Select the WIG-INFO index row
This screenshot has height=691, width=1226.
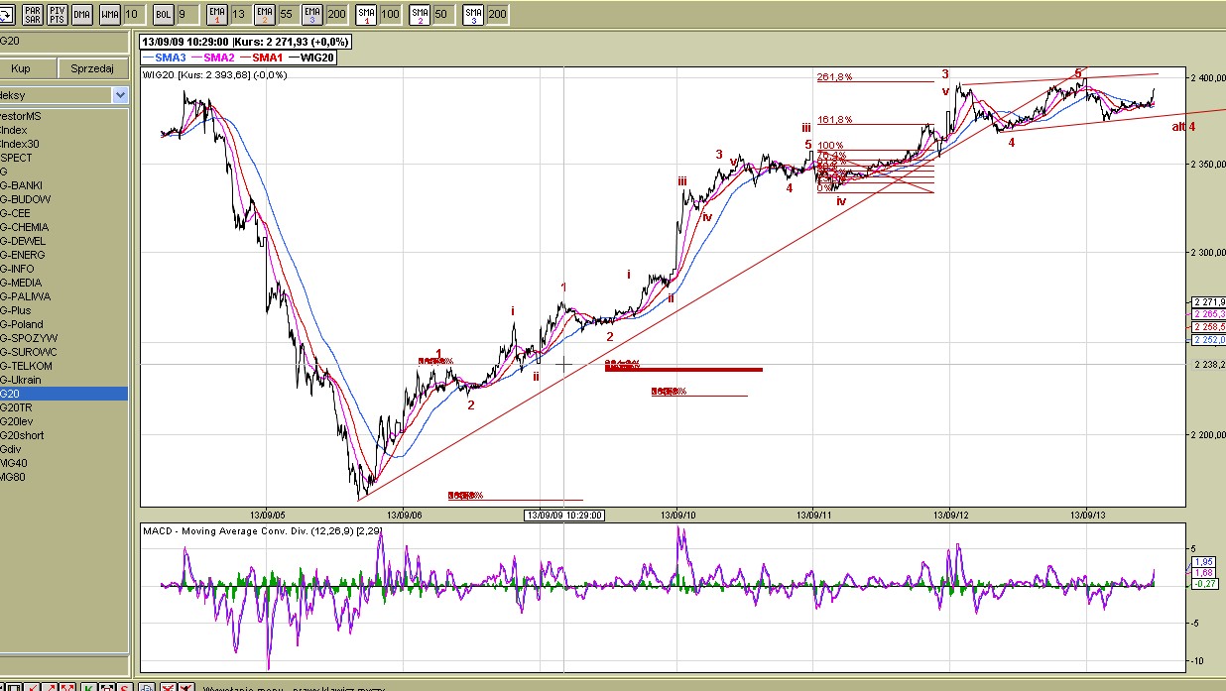[63, 269]
